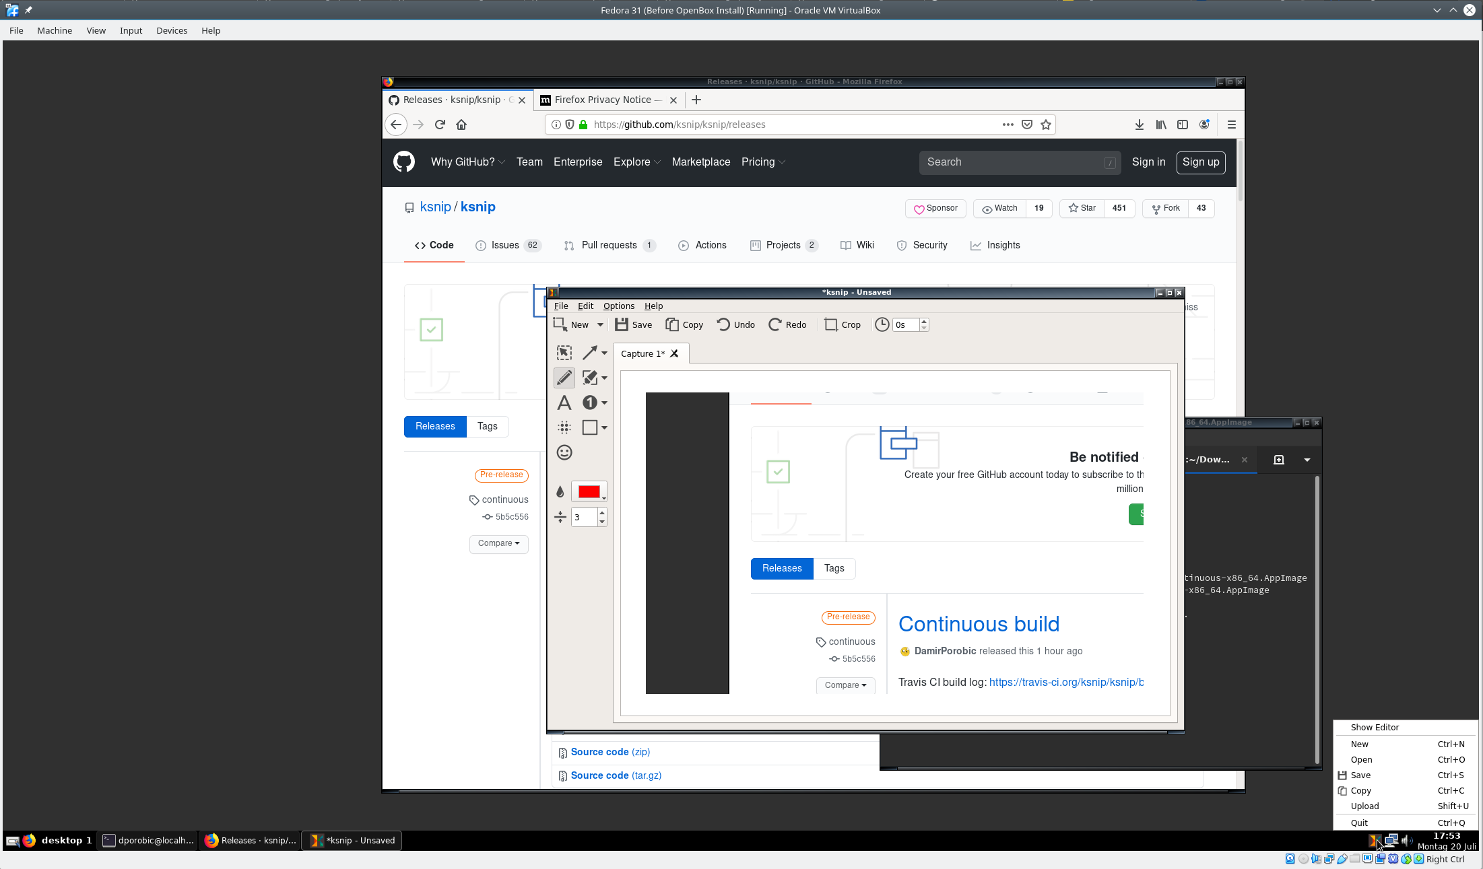Select the Sticker smiley tool
1483x869 pixels.
pos(564,452)
